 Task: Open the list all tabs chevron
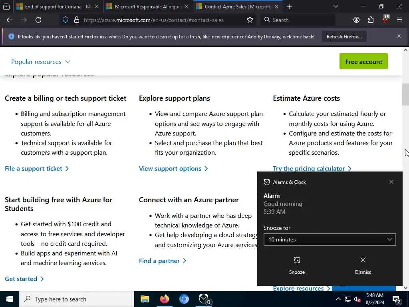(x=336, y=6)
